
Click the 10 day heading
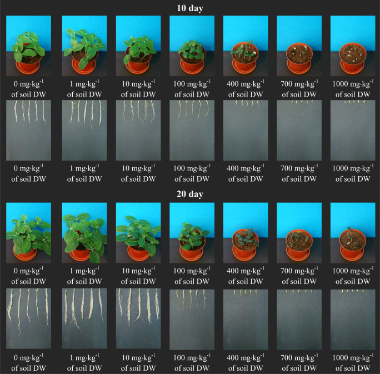point(190,8)
